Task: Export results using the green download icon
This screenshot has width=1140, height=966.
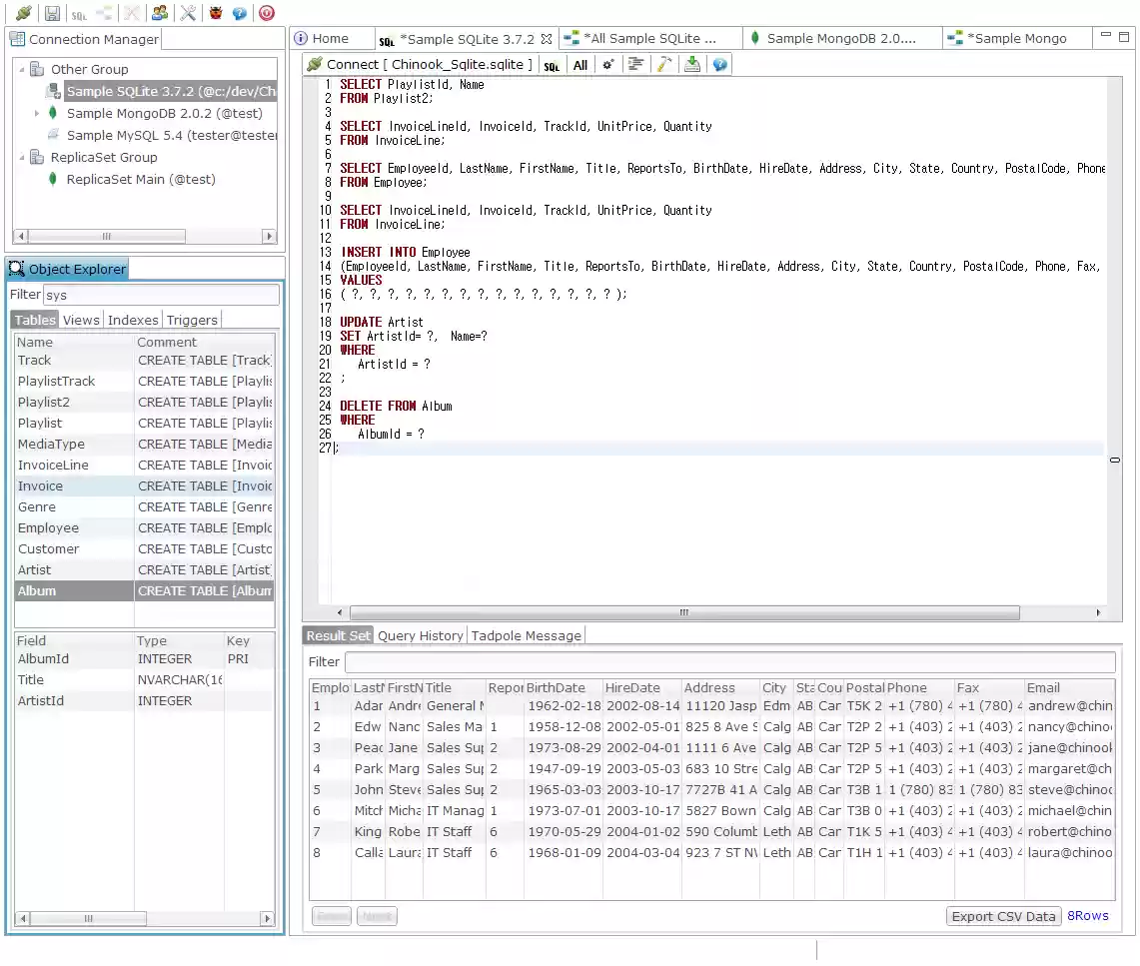Action: [x=692, y=64]
